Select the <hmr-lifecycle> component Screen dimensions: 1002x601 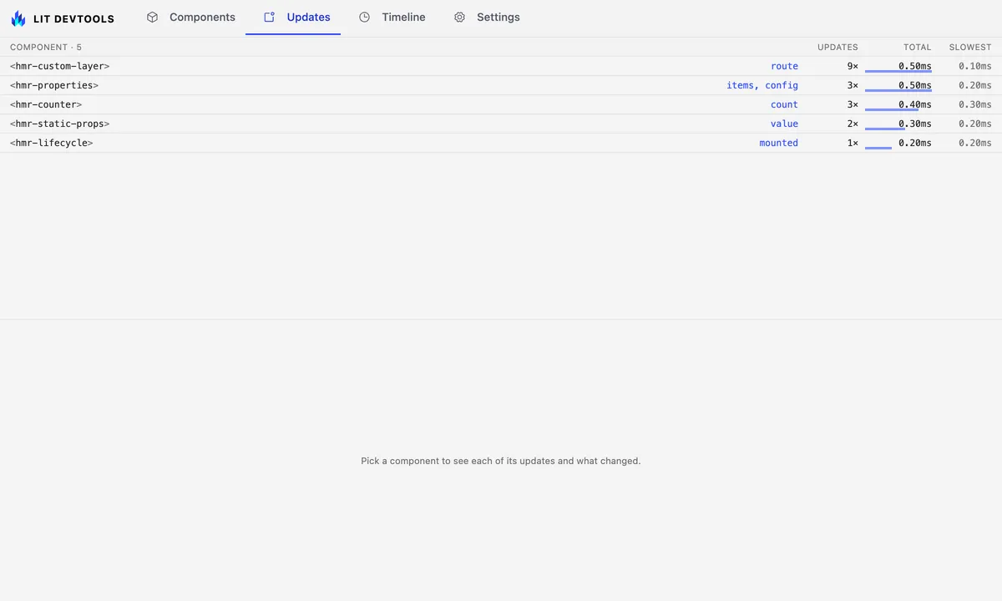pos(51,143)
